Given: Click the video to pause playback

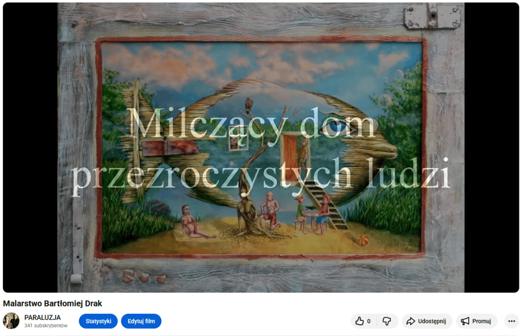Looking at the screenshot, I should coord(260,147).
